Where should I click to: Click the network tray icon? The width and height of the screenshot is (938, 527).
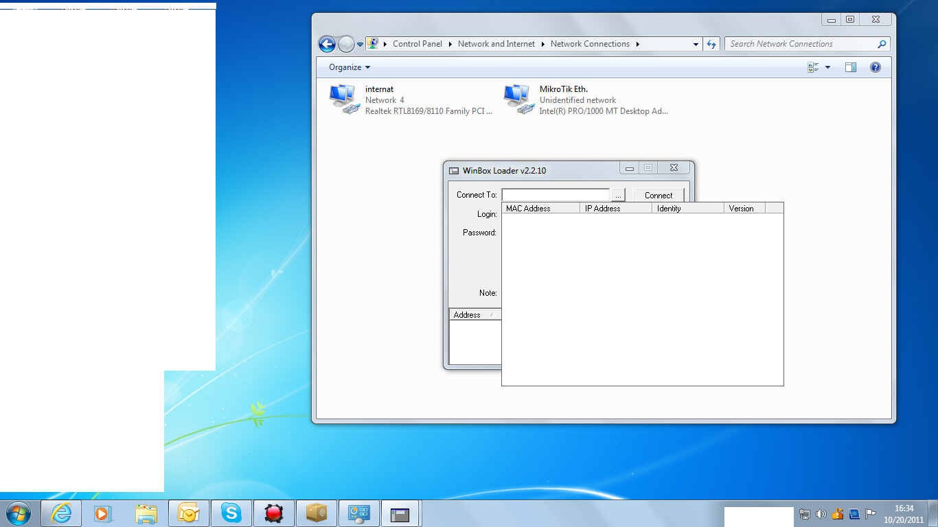tap(805, 513)
